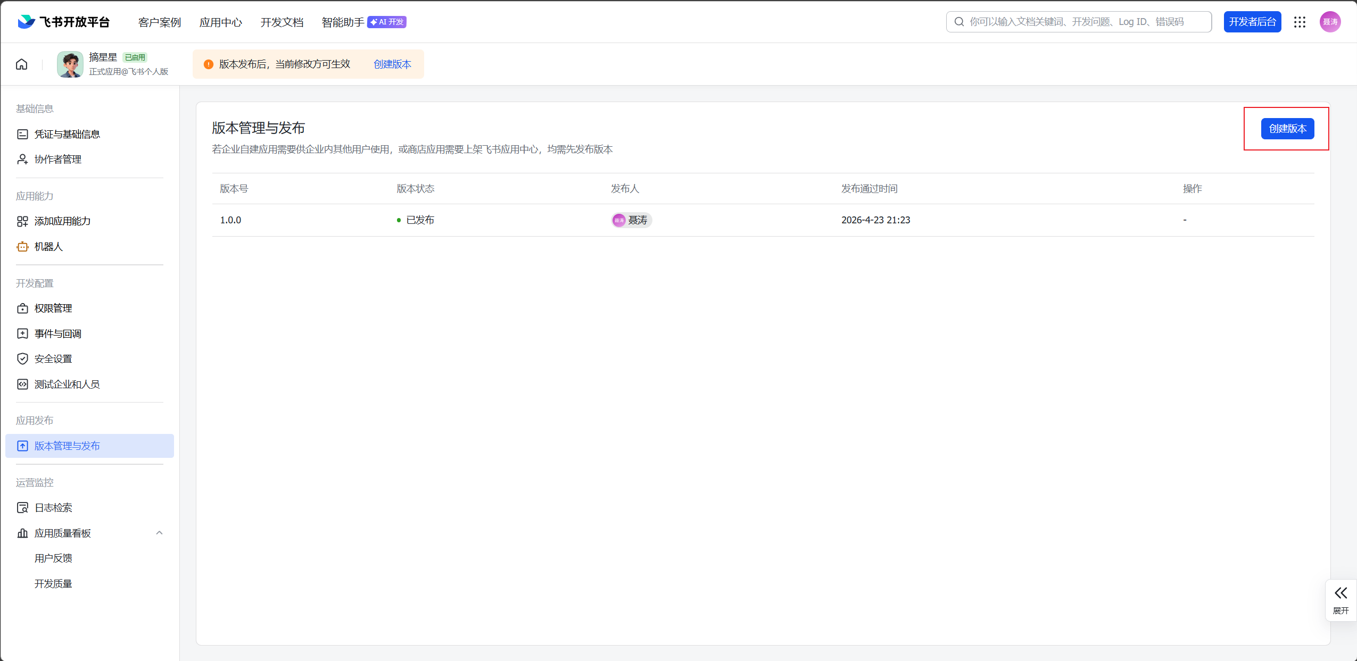Click 创建版本 link in the notice banner
The height and width of the screenshot is (661, 1357).
tap(392, 64)
